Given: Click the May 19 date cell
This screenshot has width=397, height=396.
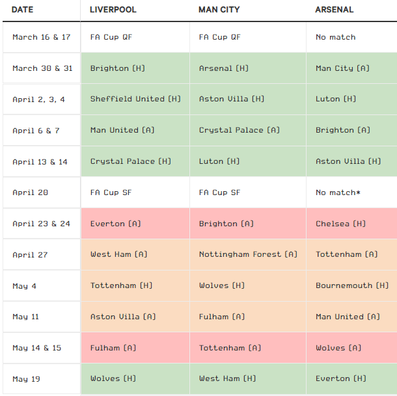Looking at the screenshot, I should coord(42,378).
